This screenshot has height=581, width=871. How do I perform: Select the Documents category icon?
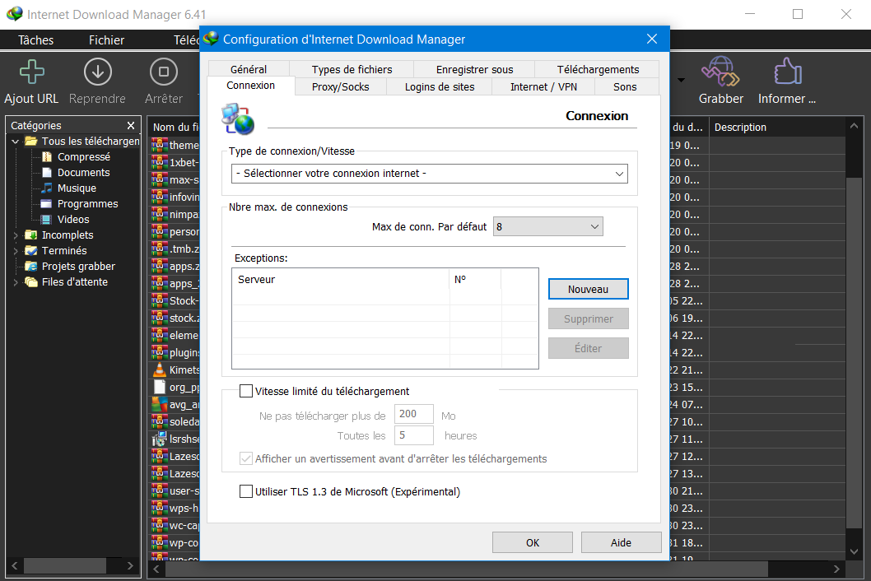(x=47, y=173)
